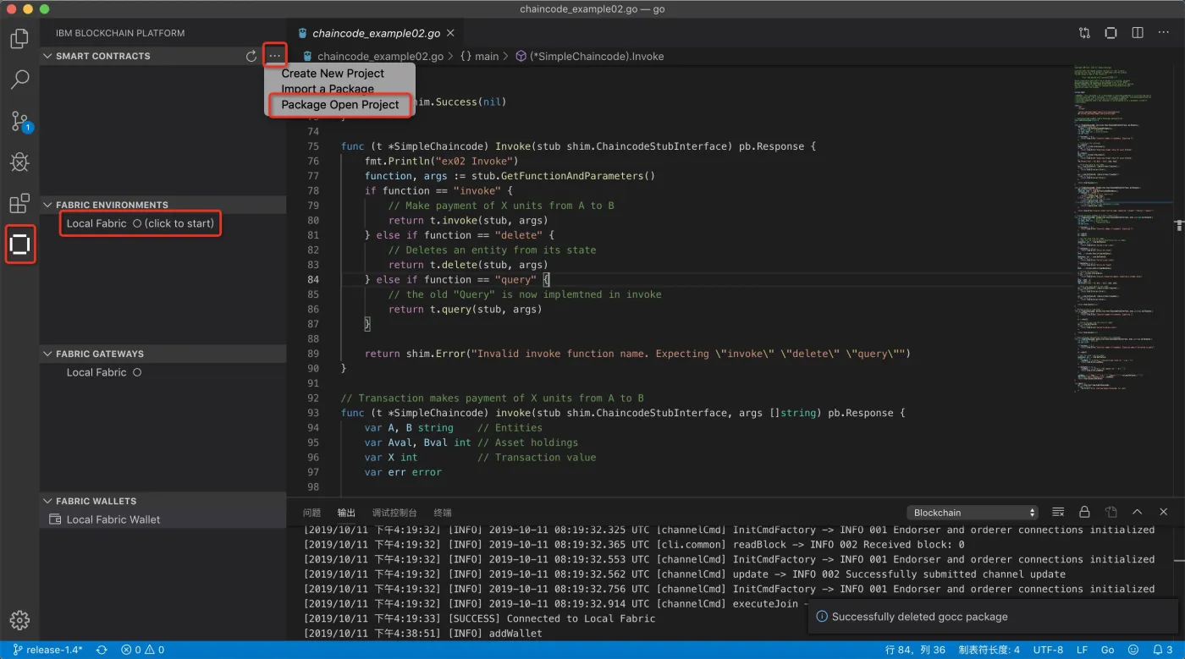This screenshot has height=659, width=1185.
Task: Place cursor on line 89 shim.Error return
Action: click(637, 354)
